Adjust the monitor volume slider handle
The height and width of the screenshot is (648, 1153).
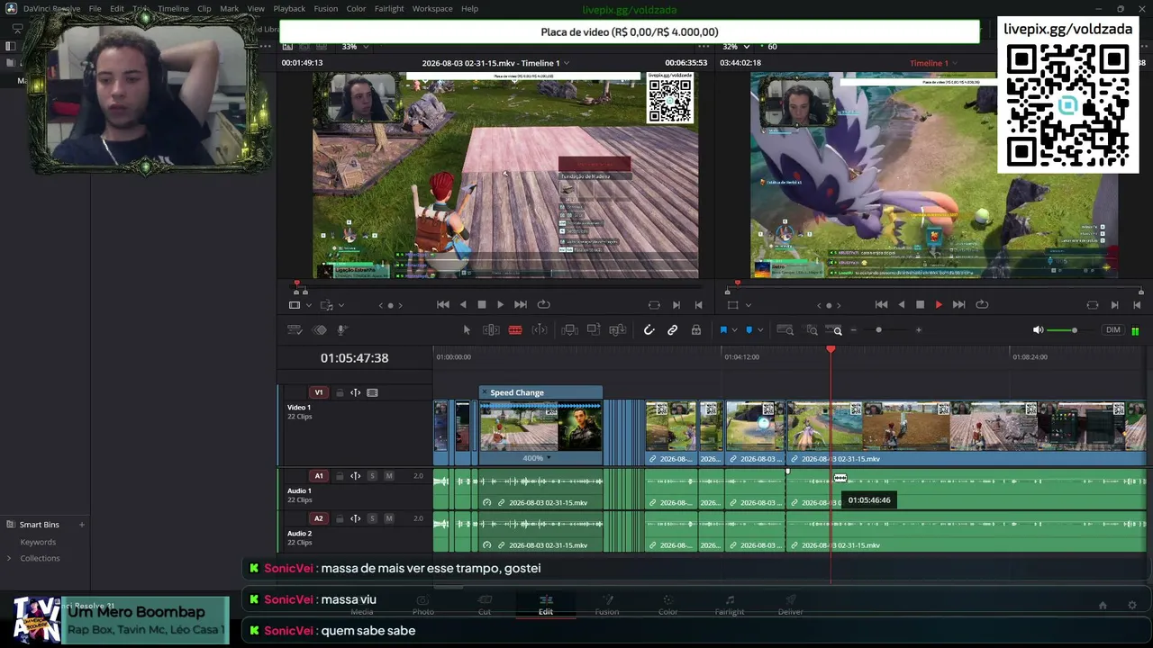click(x=1074, y=330)
